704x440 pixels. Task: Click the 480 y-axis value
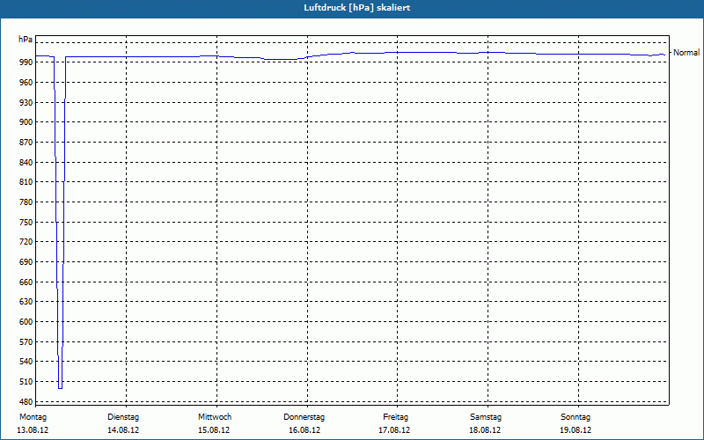(26, 402)
